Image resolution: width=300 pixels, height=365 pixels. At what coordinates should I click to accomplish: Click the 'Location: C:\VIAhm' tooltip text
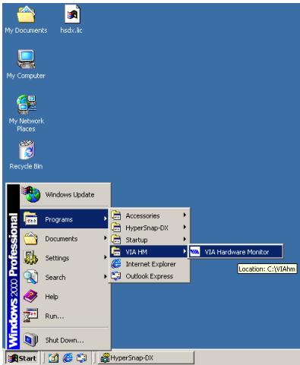(267, 269)
